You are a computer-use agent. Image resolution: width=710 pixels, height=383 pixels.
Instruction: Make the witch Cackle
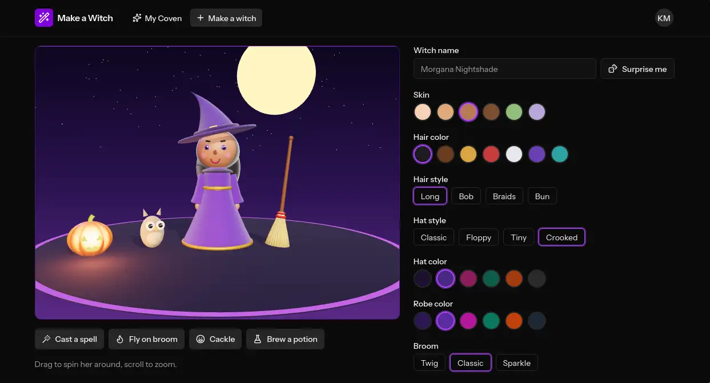215,339
